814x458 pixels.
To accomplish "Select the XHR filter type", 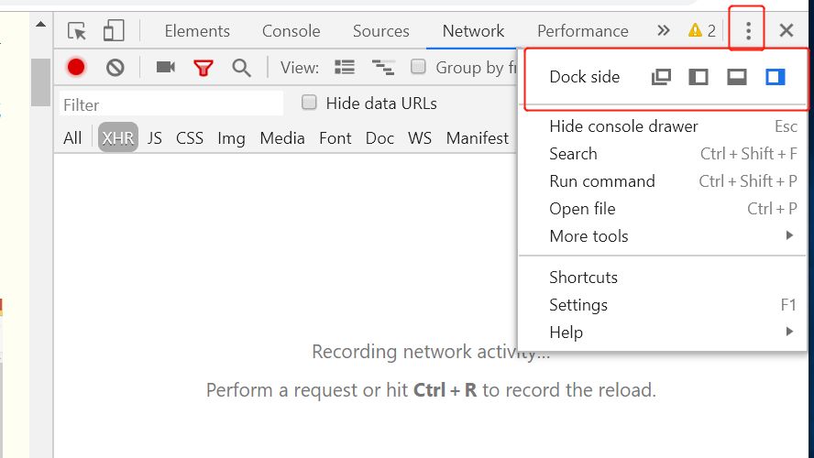I will [x=118, y=138].
